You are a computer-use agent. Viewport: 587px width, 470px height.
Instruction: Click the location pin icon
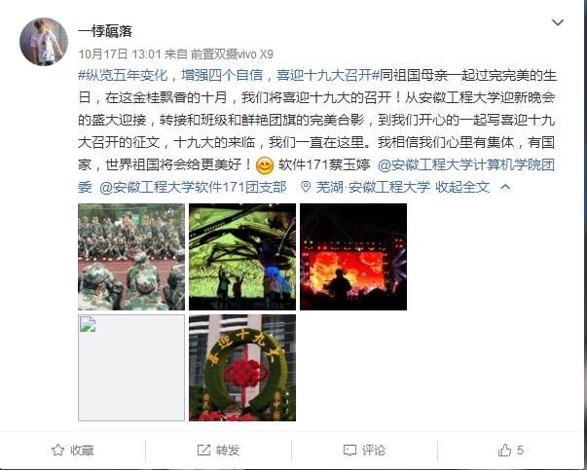[306, 187]
